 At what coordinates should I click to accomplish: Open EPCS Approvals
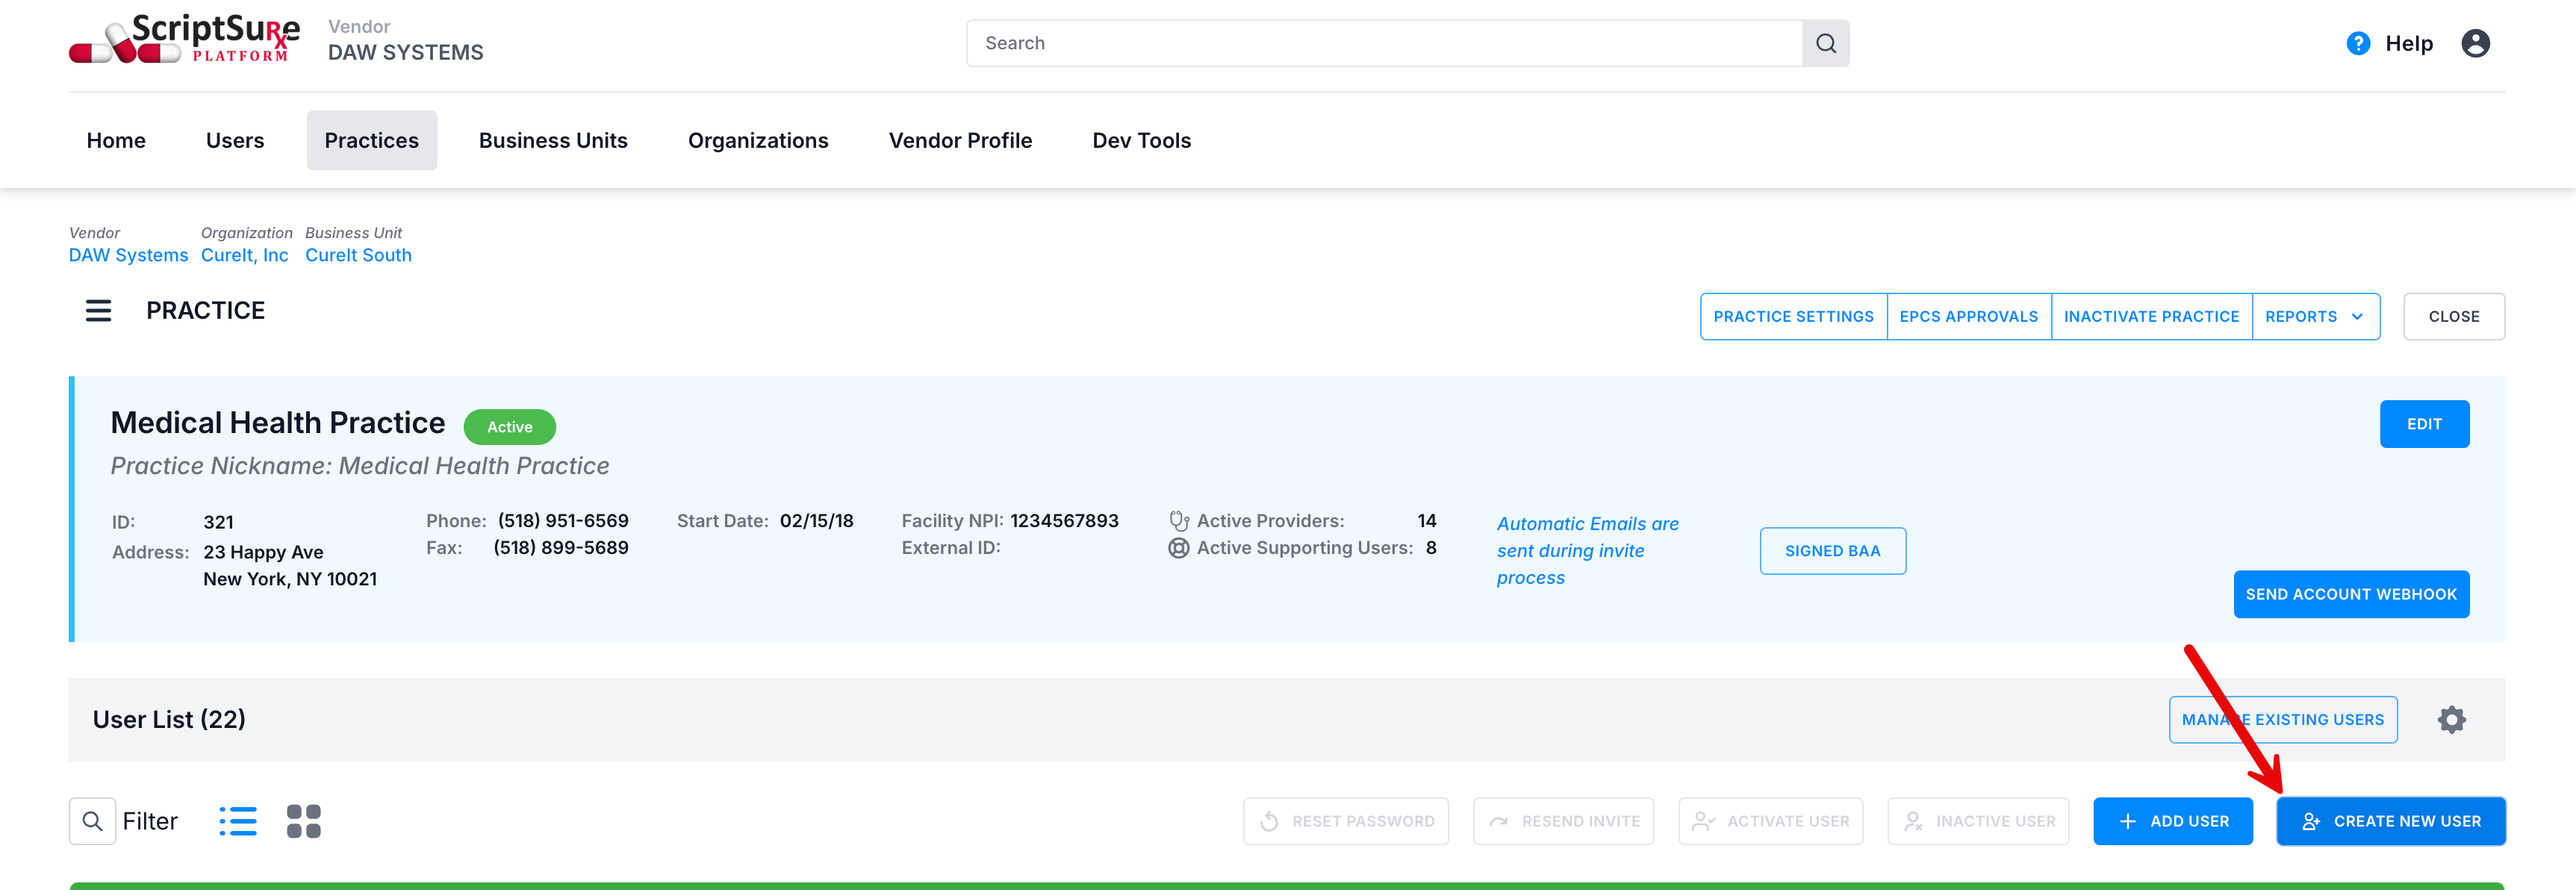(x=1968, y=316)
